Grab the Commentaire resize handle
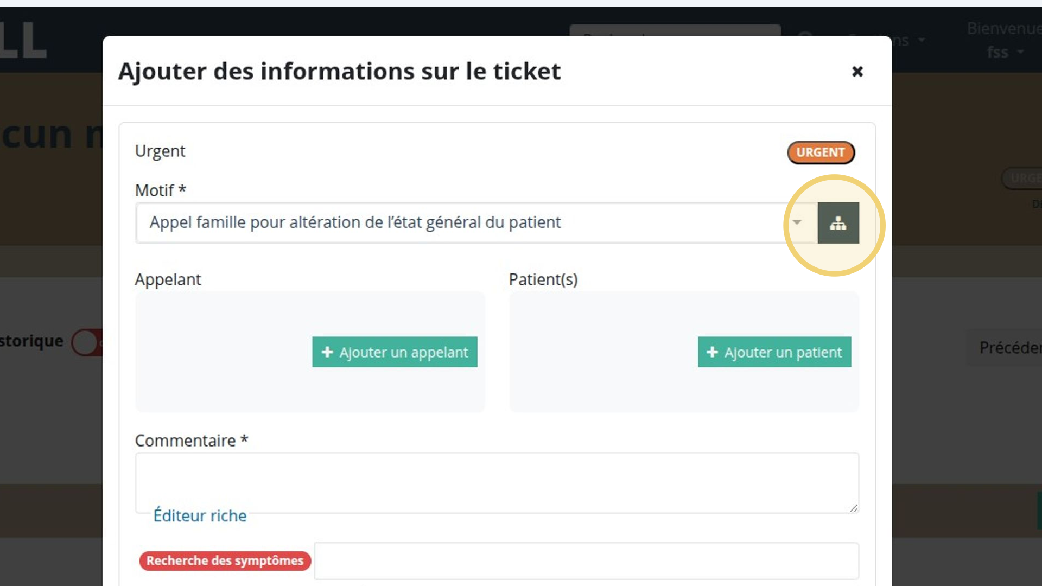 pyautogui.click(x=854, y=508)
